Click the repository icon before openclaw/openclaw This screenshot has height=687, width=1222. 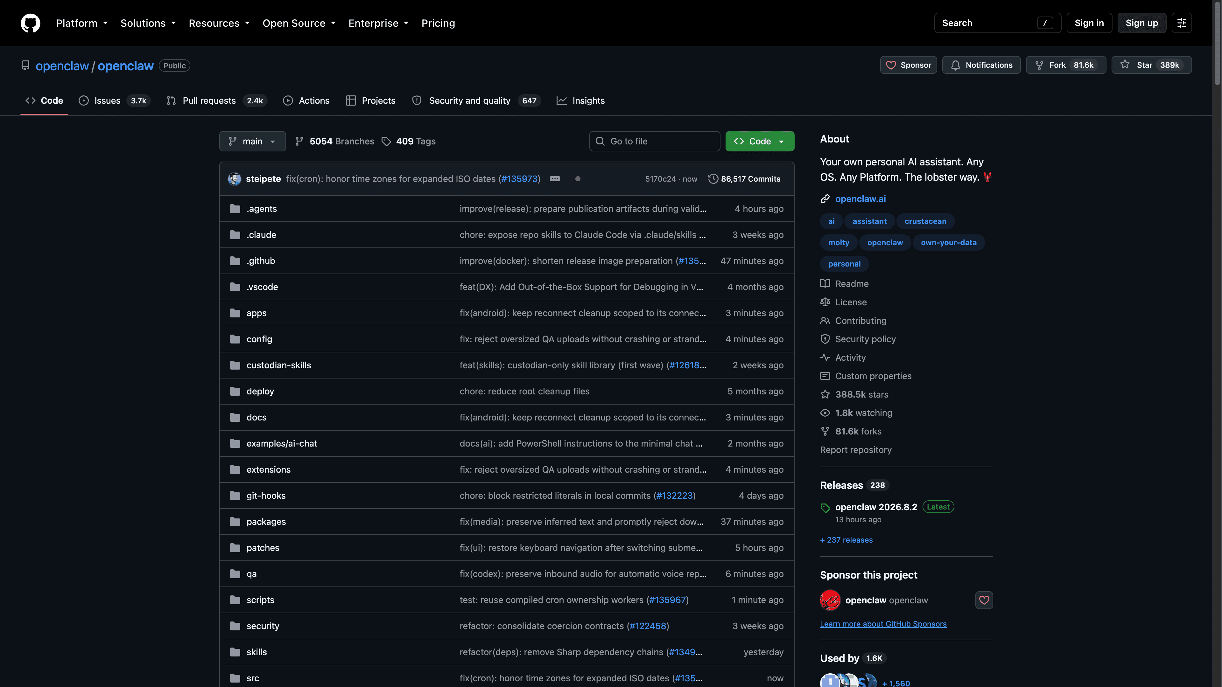tap(25, 66)
